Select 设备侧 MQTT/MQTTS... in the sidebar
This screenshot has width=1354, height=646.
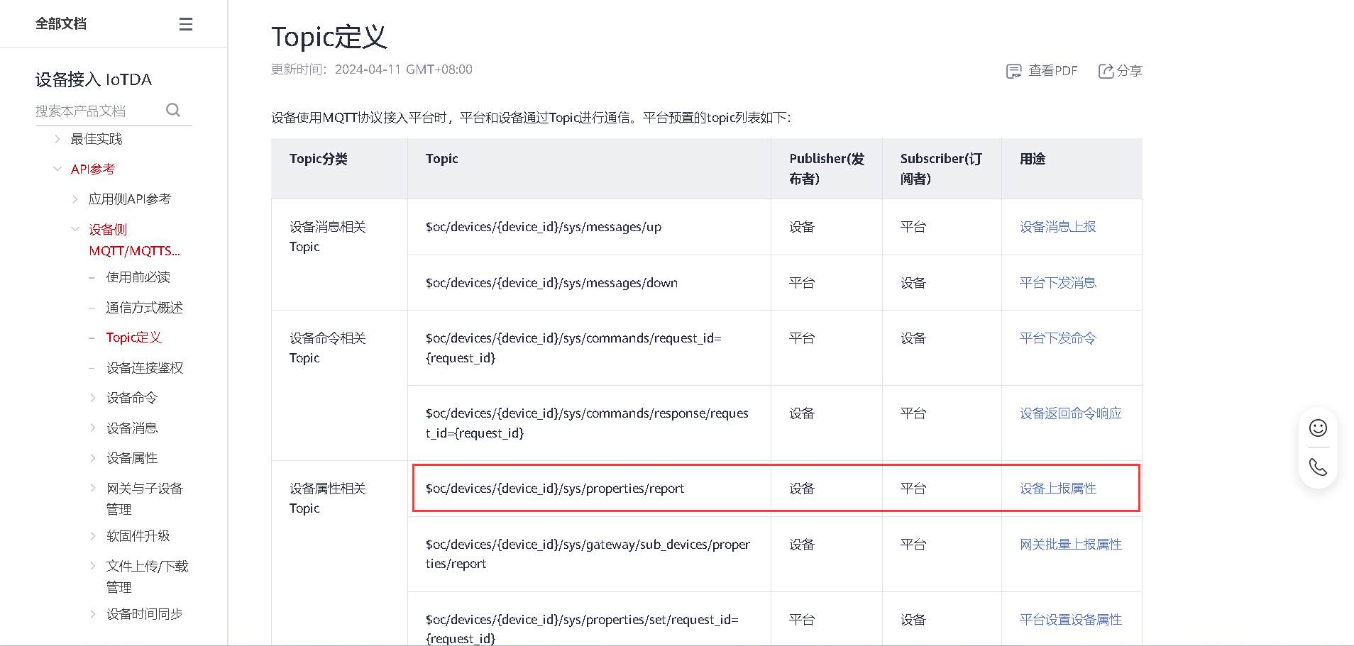[x=135, y=240]
